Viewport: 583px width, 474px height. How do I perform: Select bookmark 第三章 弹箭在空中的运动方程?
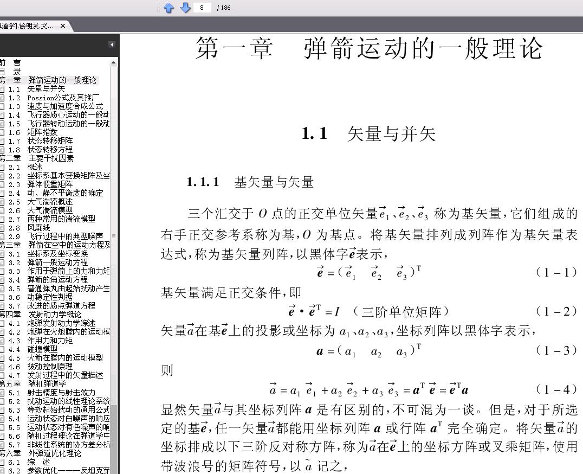pyautogui.click(x=55, y=245)
